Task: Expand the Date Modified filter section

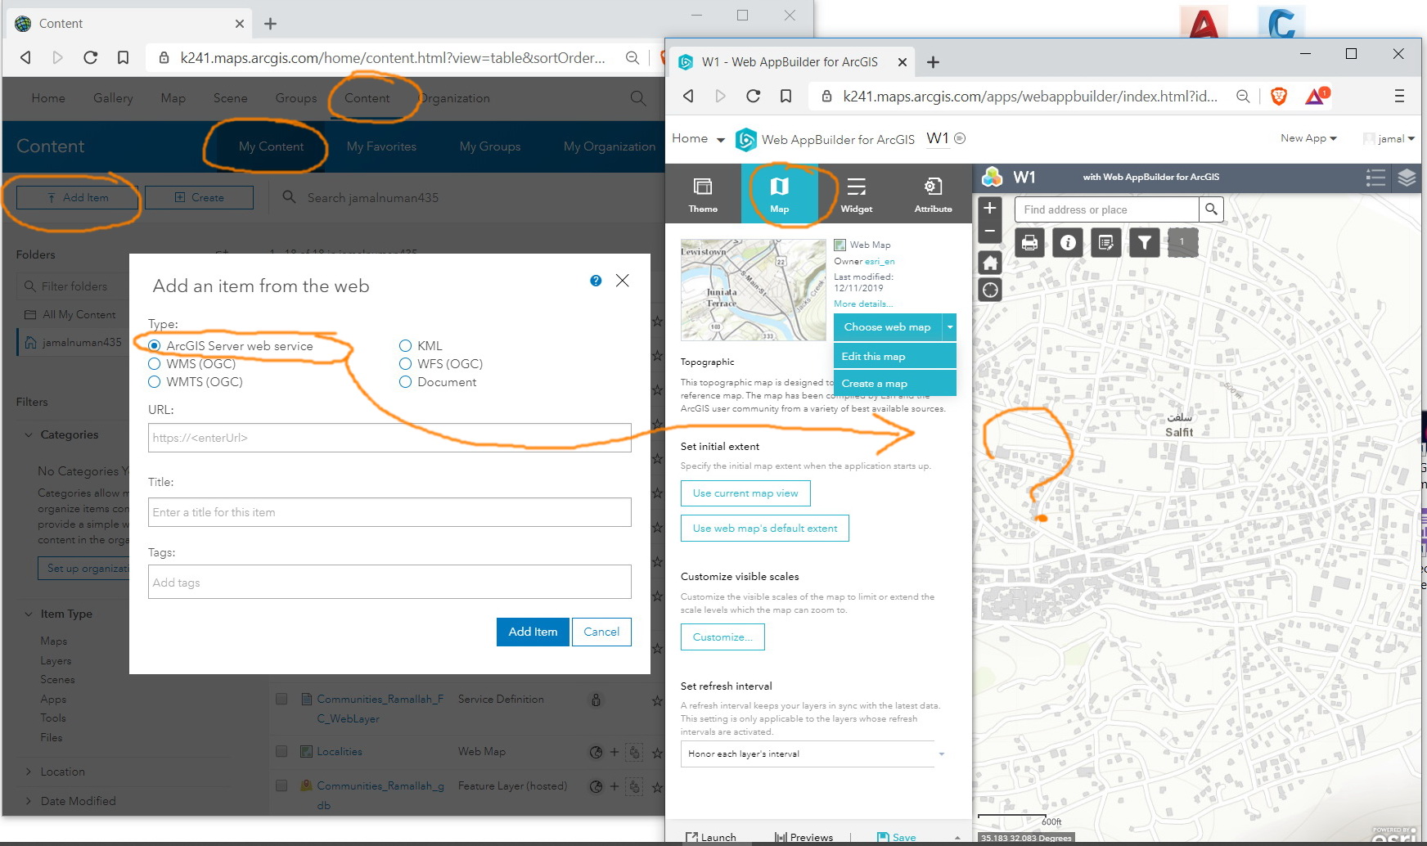Action: coord(29,801)
